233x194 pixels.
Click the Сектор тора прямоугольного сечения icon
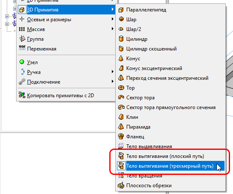pos(121,107)
